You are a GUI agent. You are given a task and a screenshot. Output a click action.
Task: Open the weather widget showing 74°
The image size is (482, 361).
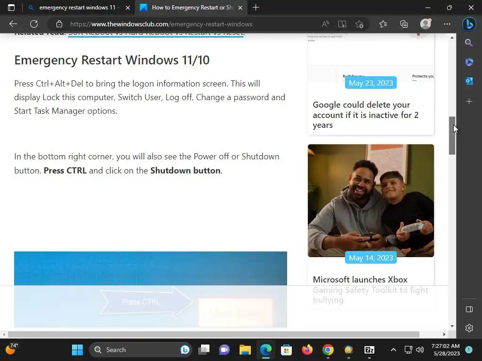12,349
